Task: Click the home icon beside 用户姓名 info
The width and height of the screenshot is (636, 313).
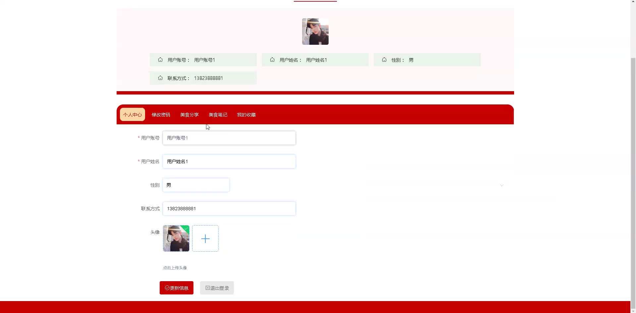Action: (272, 60)
